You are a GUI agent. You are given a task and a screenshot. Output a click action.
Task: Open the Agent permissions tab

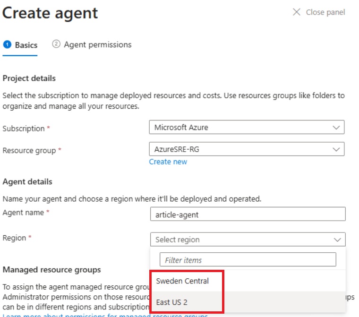[x=97, y=44]
